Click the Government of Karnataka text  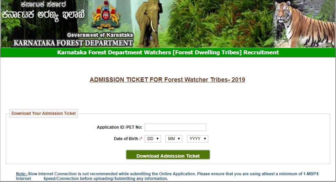[100, 35]
